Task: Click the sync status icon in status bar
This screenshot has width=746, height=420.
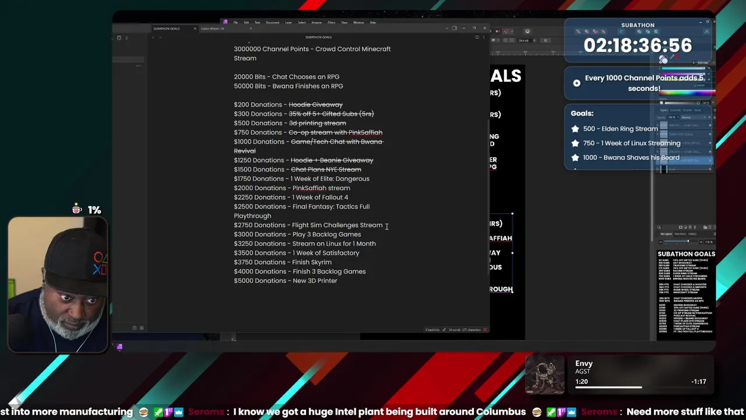Action: [485, 330]
